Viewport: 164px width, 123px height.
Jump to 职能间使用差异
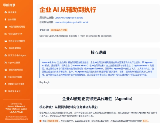[x=16, y=70]
